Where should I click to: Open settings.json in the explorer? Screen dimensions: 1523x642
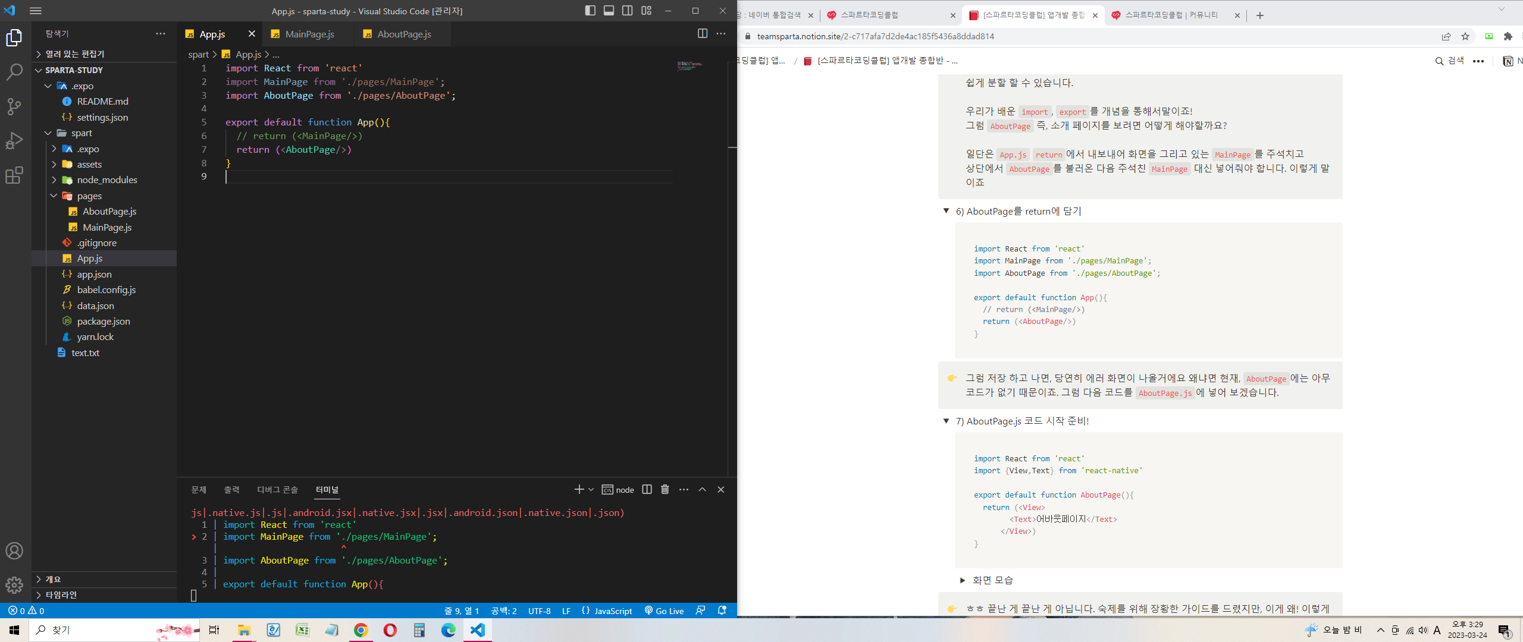pos(104,118)
